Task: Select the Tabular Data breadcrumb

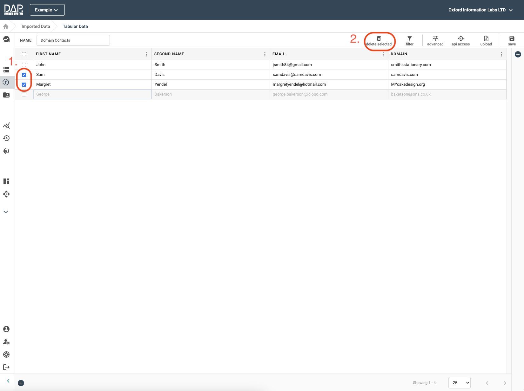Action: pos(75,26)
